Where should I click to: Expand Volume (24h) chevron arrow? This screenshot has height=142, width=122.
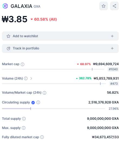pyautogui.click(x=31, y=78)
